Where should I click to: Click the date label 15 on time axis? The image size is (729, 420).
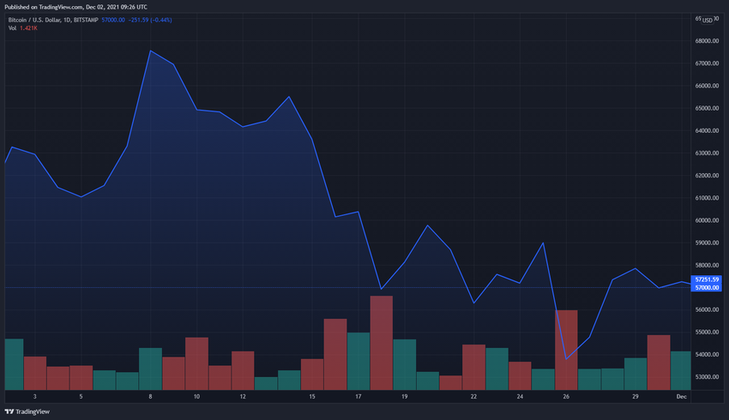312,396
